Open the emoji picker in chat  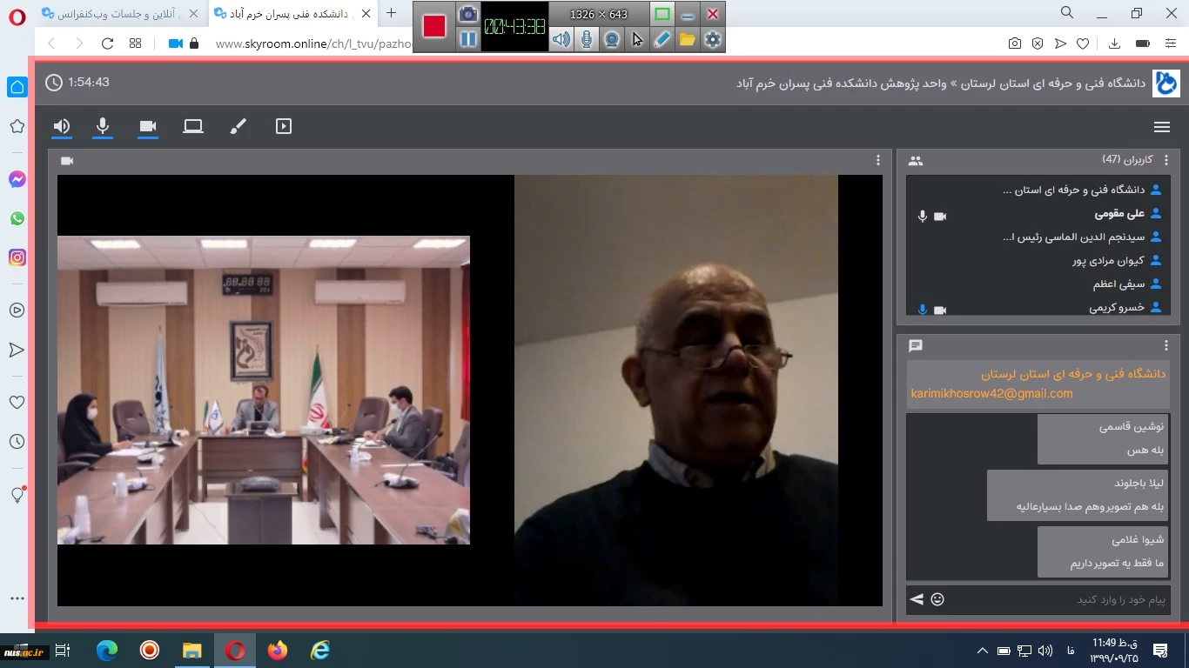937,599
